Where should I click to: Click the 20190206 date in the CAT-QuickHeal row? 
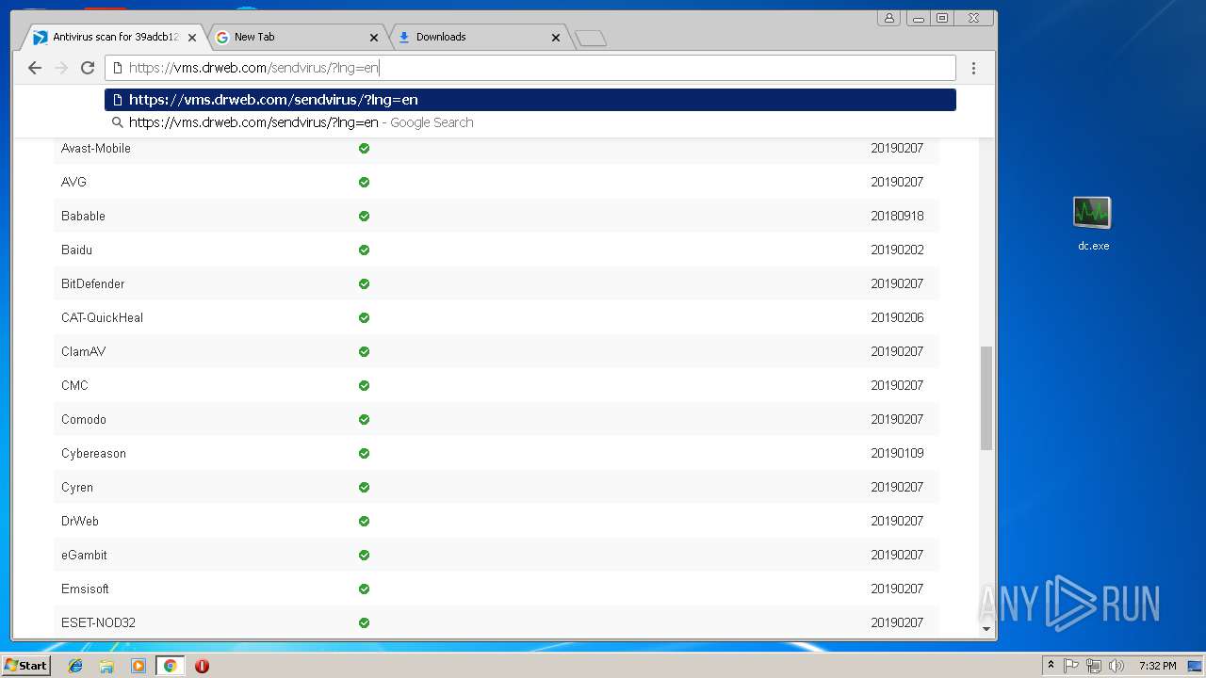tap(897, 317)
